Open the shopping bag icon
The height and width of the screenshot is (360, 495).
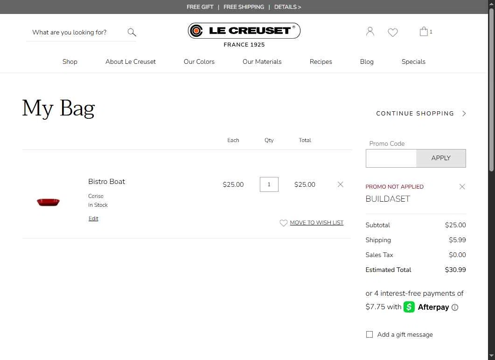click(x=424, y=31)
